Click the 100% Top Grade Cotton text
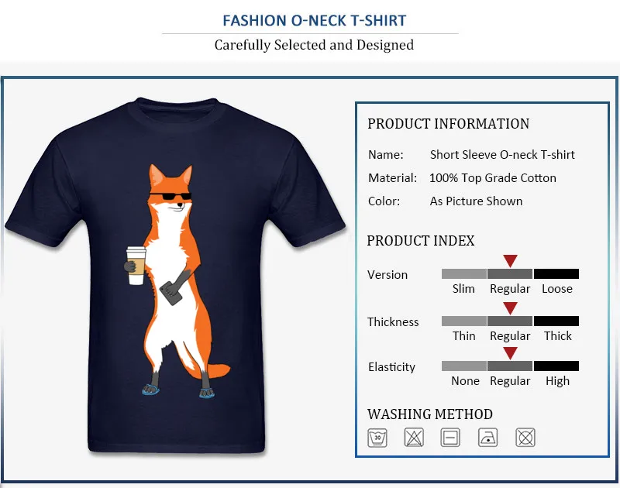 (x=493, y=178)
